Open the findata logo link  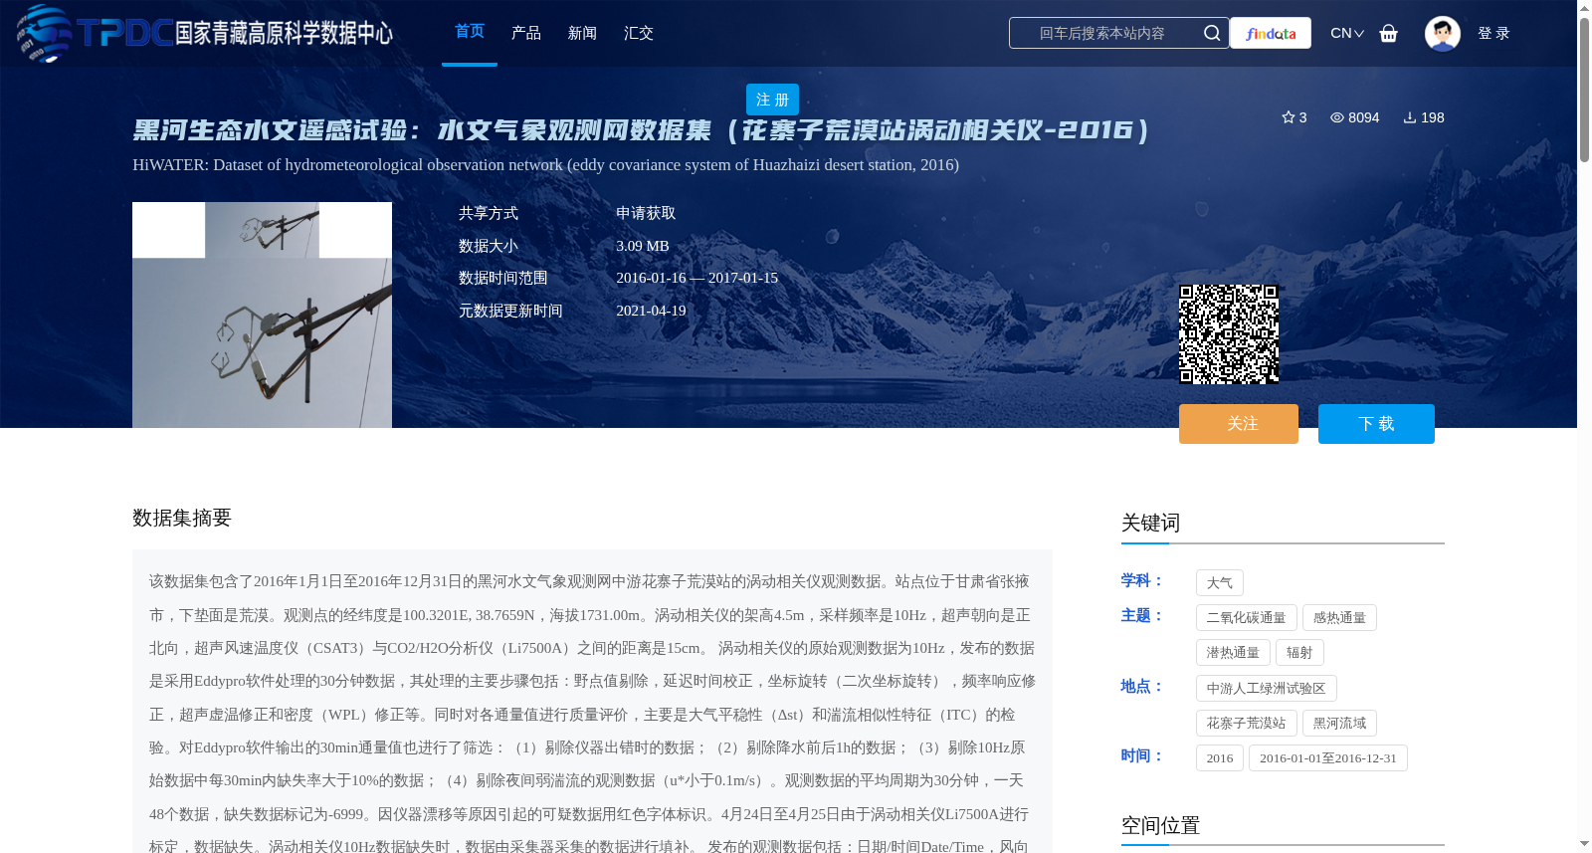1271,33
